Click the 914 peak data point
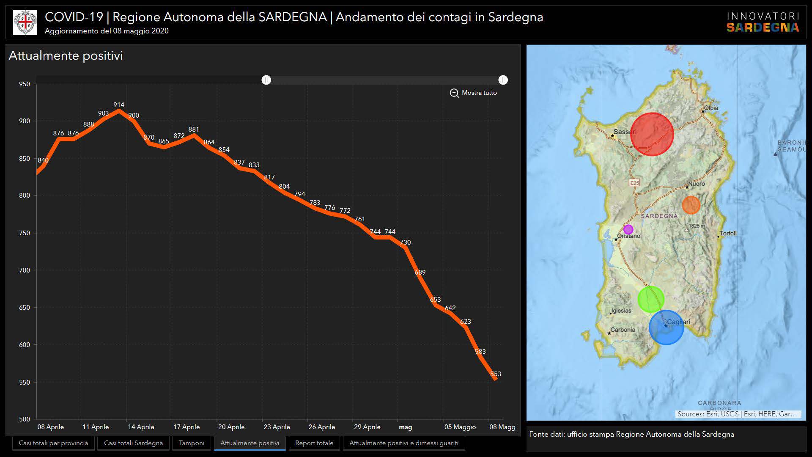 (119, 111)
